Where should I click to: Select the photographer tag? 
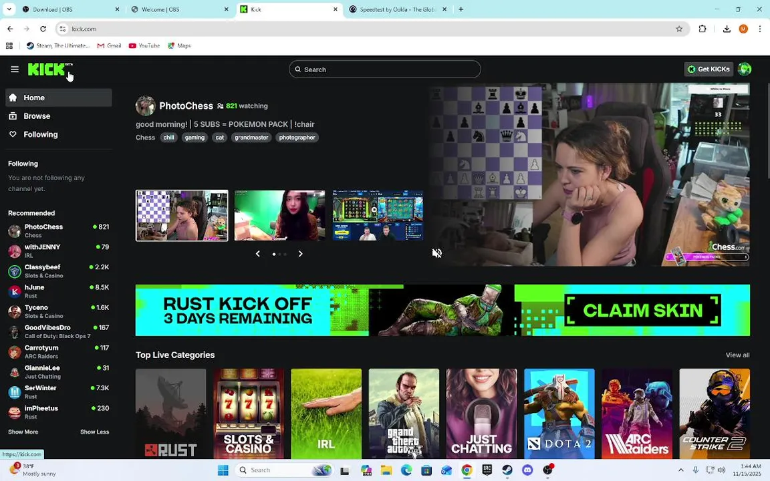[x=297, y=138]
